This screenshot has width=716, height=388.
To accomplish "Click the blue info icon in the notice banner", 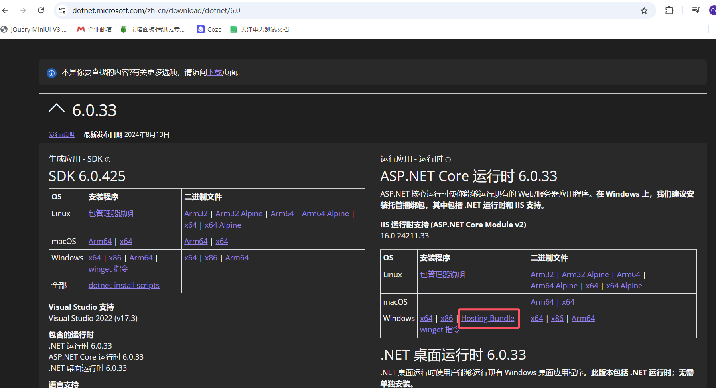I will 52,73.
